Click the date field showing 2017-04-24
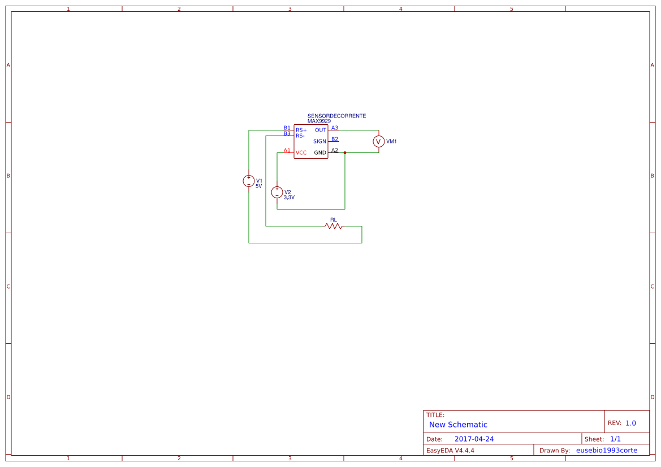661x467 pixels. pos(474,438)
